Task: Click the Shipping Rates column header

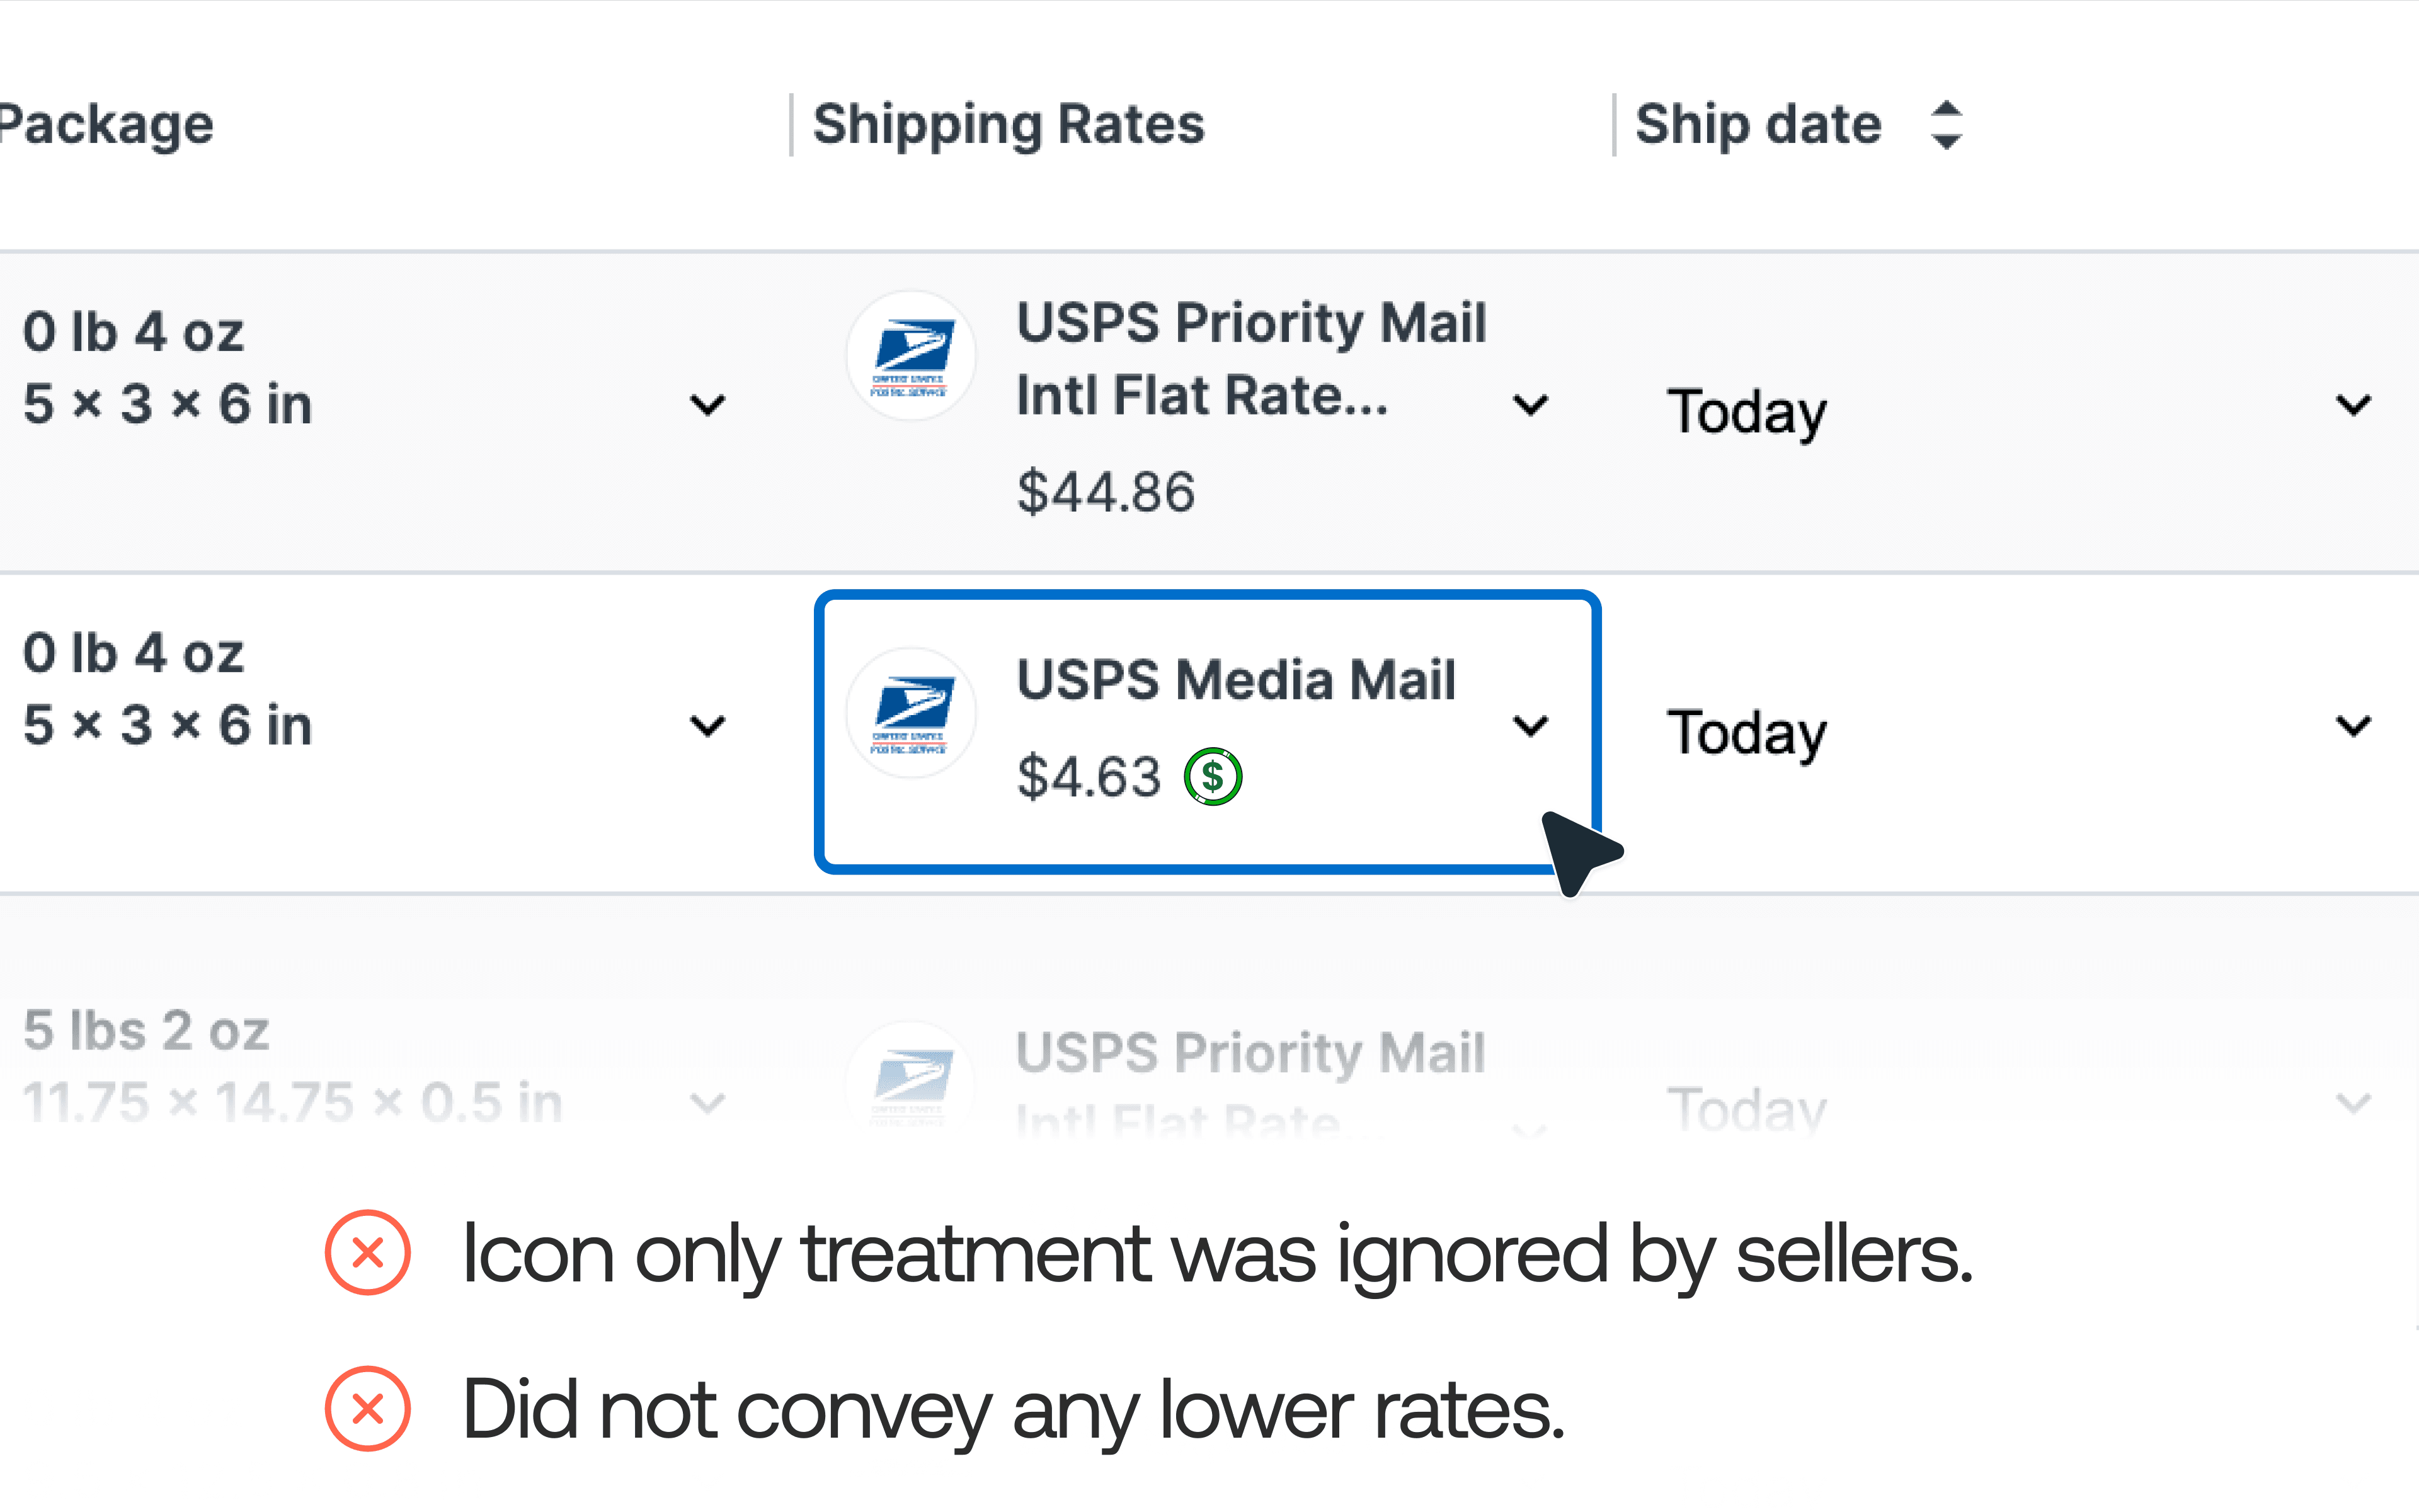Action: (1009, 125)
